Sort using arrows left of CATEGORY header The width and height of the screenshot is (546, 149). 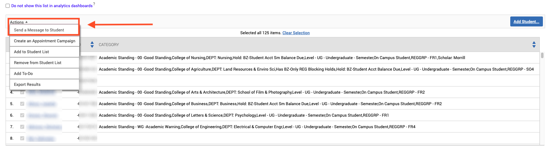tap(92, 44)
